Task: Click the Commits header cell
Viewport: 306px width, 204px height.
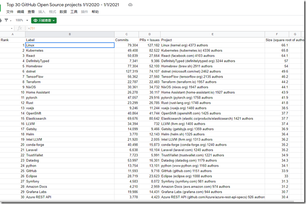Action: pos(127,40)
